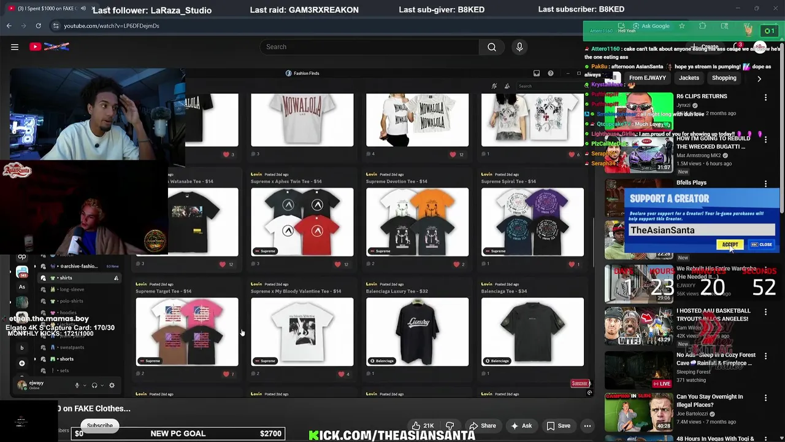Click the Ask button
The image size is (785, 442).
pos(521,425)
